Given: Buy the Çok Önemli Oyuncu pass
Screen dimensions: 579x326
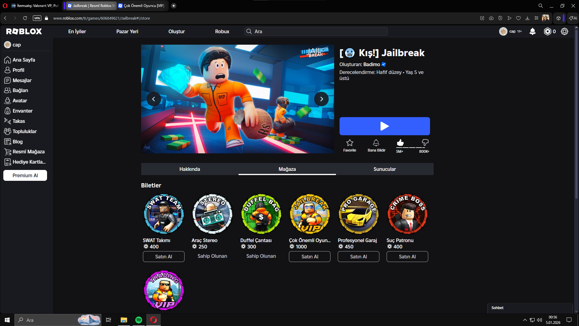Looking at the screenshot, I should pyautogui.click(x=310, y=257).
